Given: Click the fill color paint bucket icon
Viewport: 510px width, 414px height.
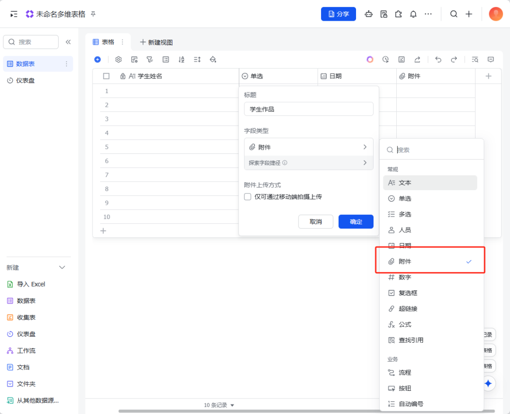Looking at the screenshot, I should tap(212, 59).
